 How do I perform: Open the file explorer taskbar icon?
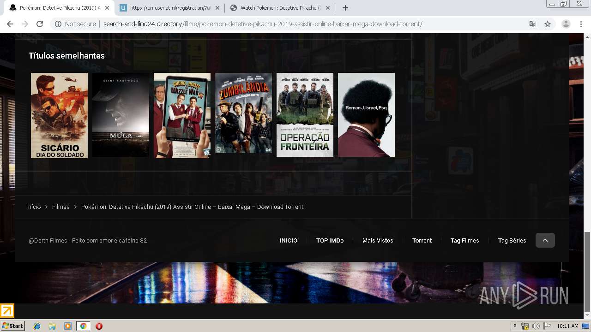point(52,326)
